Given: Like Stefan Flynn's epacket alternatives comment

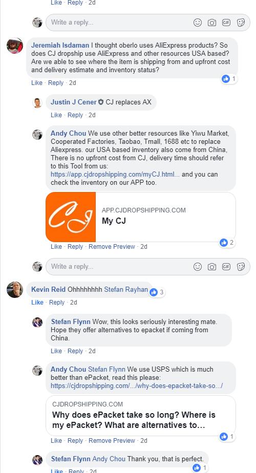Looking at the screenshot, I should point(56,351).
